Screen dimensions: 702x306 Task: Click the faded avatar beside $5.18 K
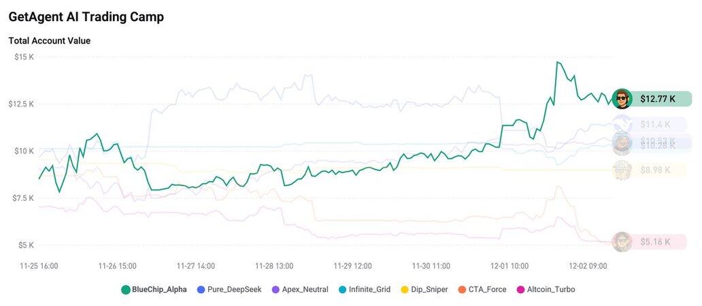click(x=622, y=242)
